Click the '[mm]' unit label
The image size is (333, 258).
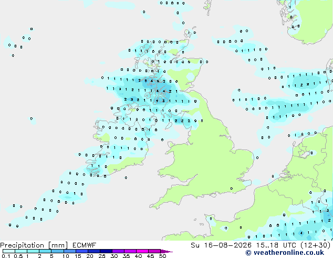tap(58, 245)
